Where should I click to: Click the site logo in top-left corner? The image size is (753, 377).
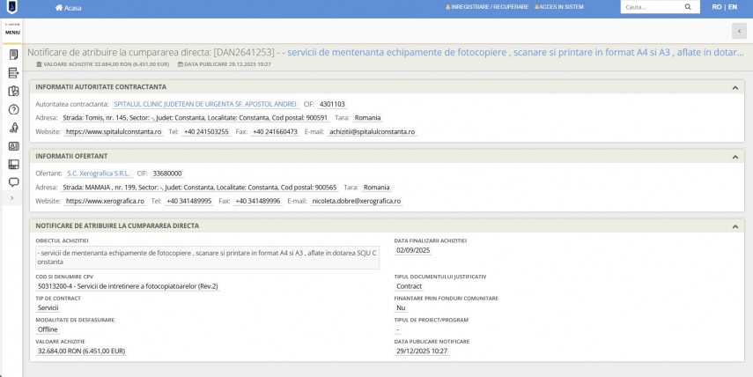[x=12, y=7]
